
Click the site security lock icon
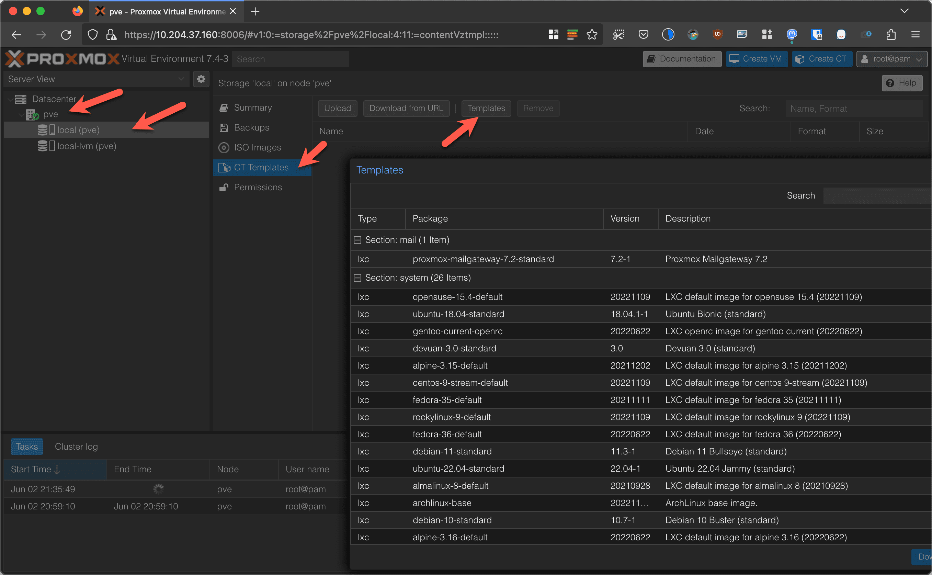(111, 35)
